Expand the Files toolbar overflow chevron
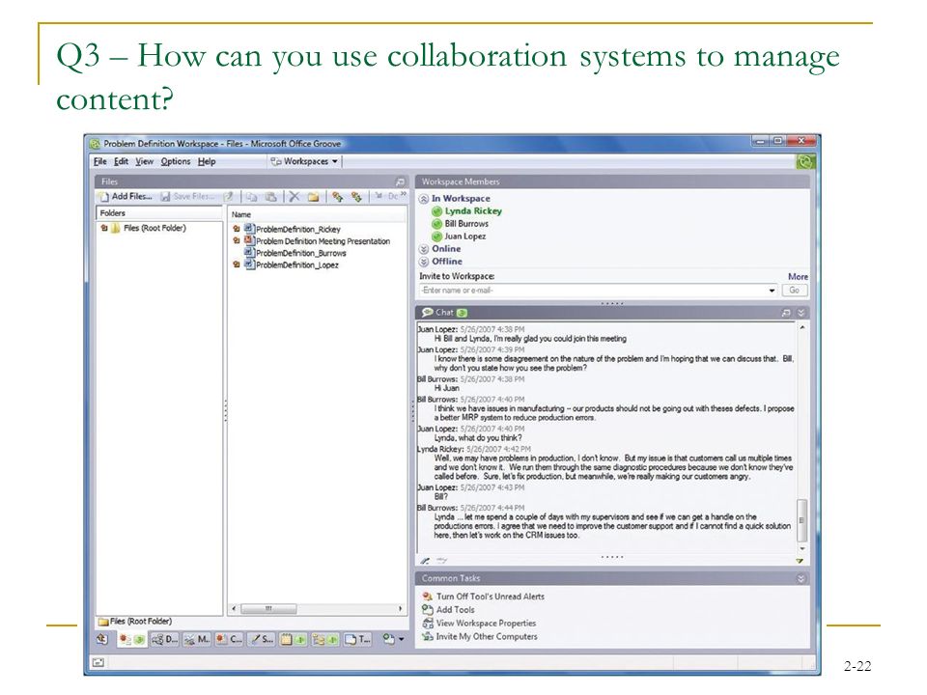This screenshot has height=695, width=927. (x=404, y=194)
